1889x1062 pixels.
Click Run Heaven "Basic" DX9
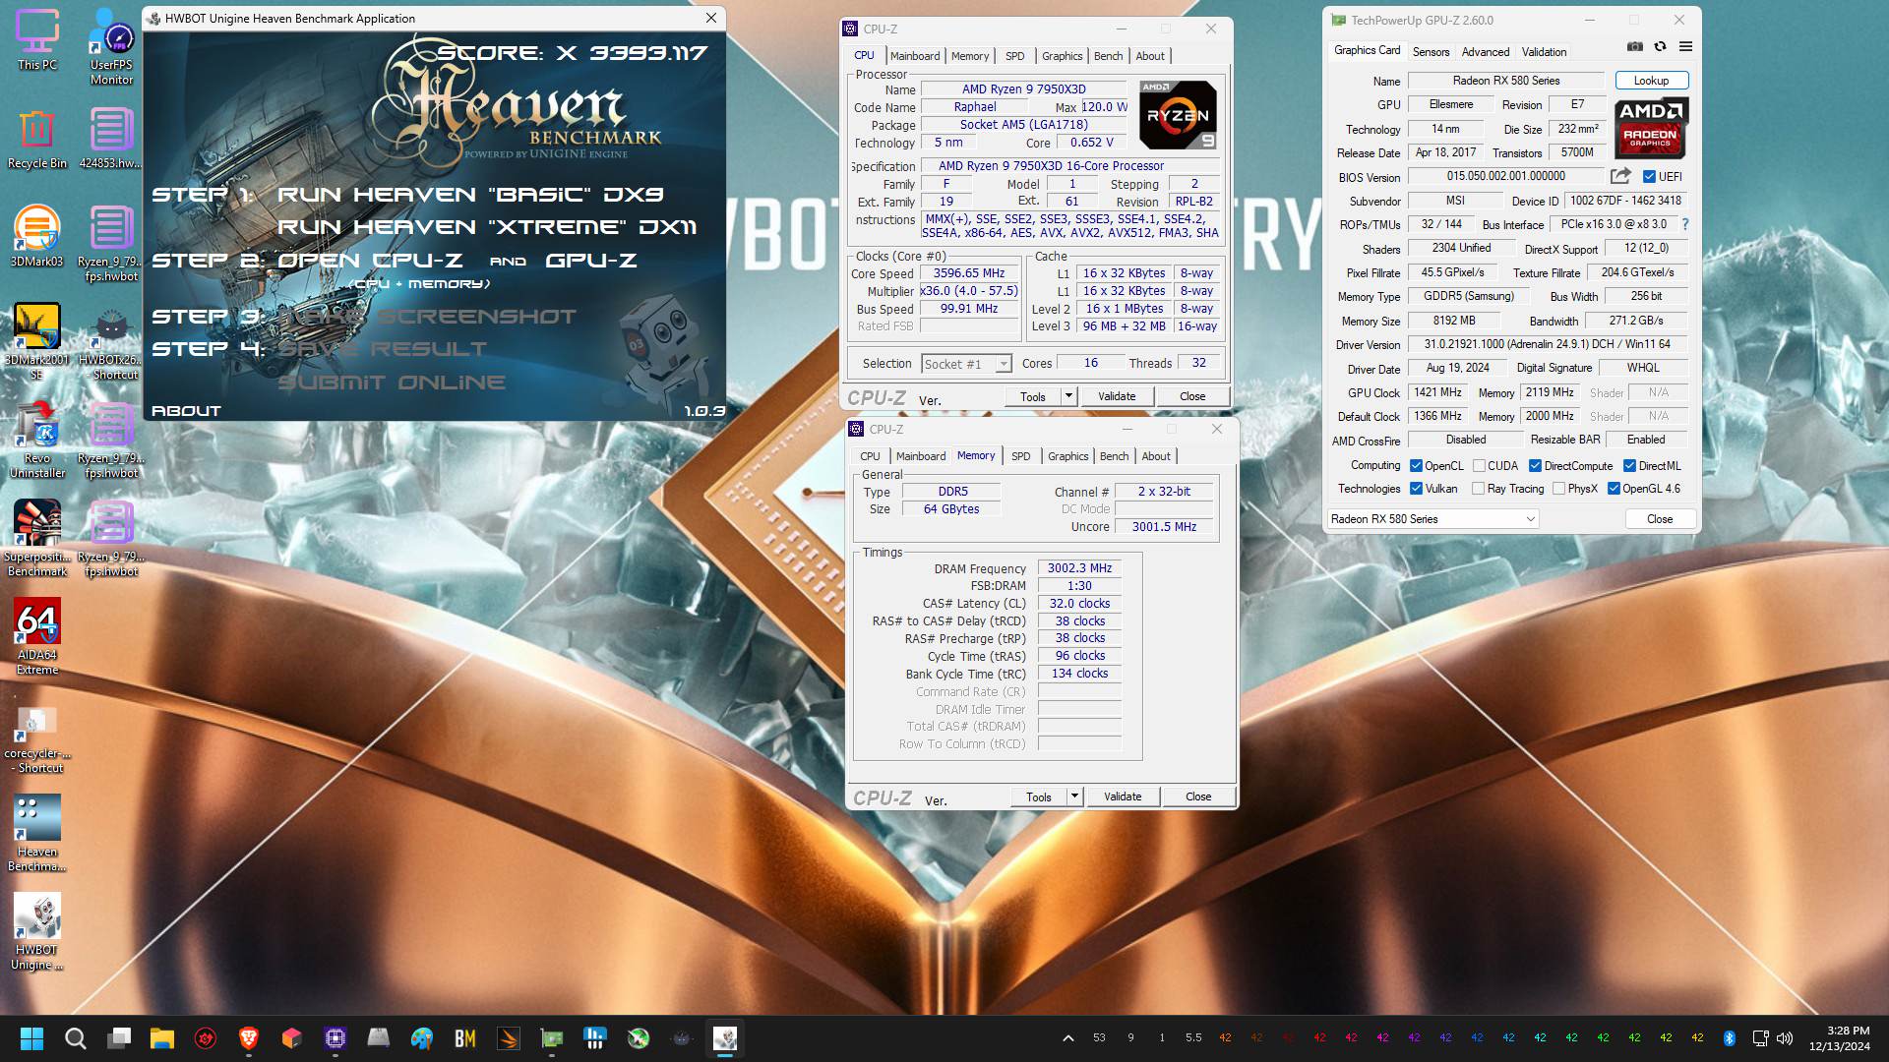tap(470, 195)
